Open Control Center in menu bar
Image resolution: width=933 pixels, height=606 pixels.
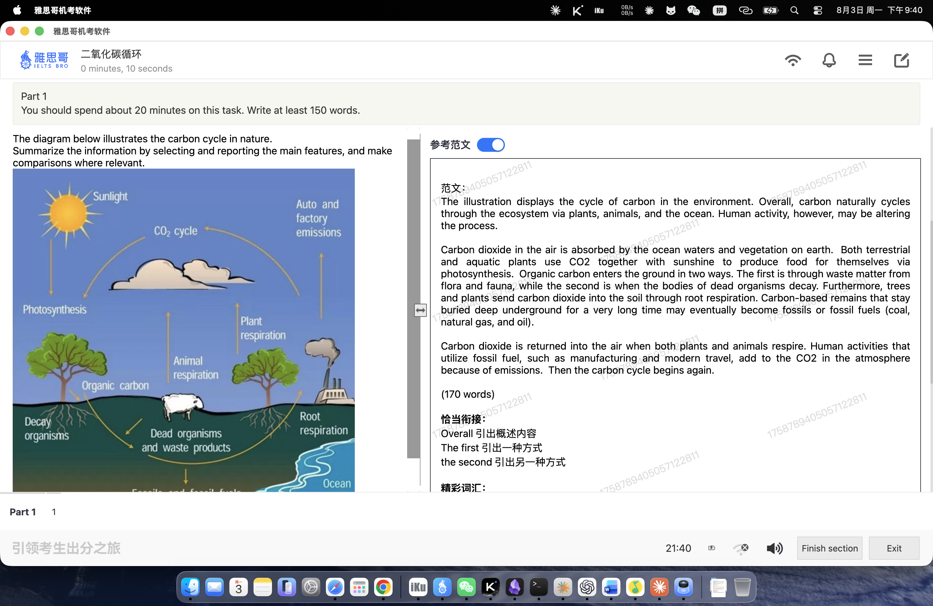click(x=817, y=10)
